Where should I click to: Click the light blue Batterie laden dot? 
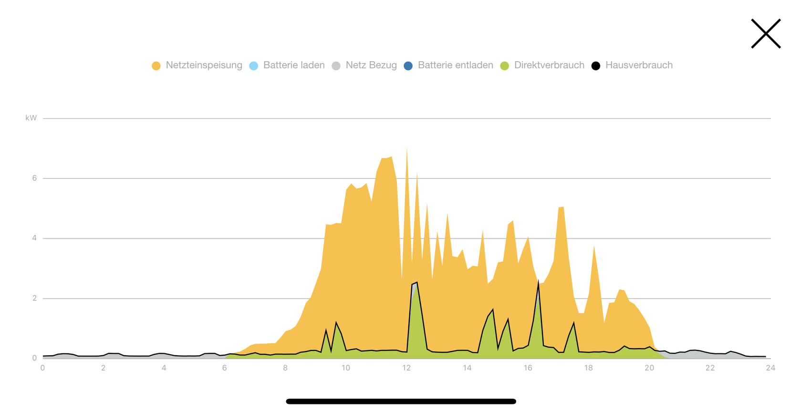(x=254, y=66)
